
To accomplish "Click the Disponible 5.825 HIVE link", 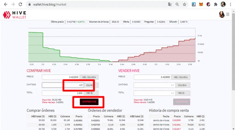I will (x=143, y=100).
